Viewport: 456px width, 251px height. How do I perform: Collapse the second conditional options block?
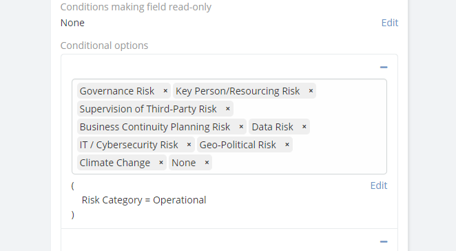384,241
